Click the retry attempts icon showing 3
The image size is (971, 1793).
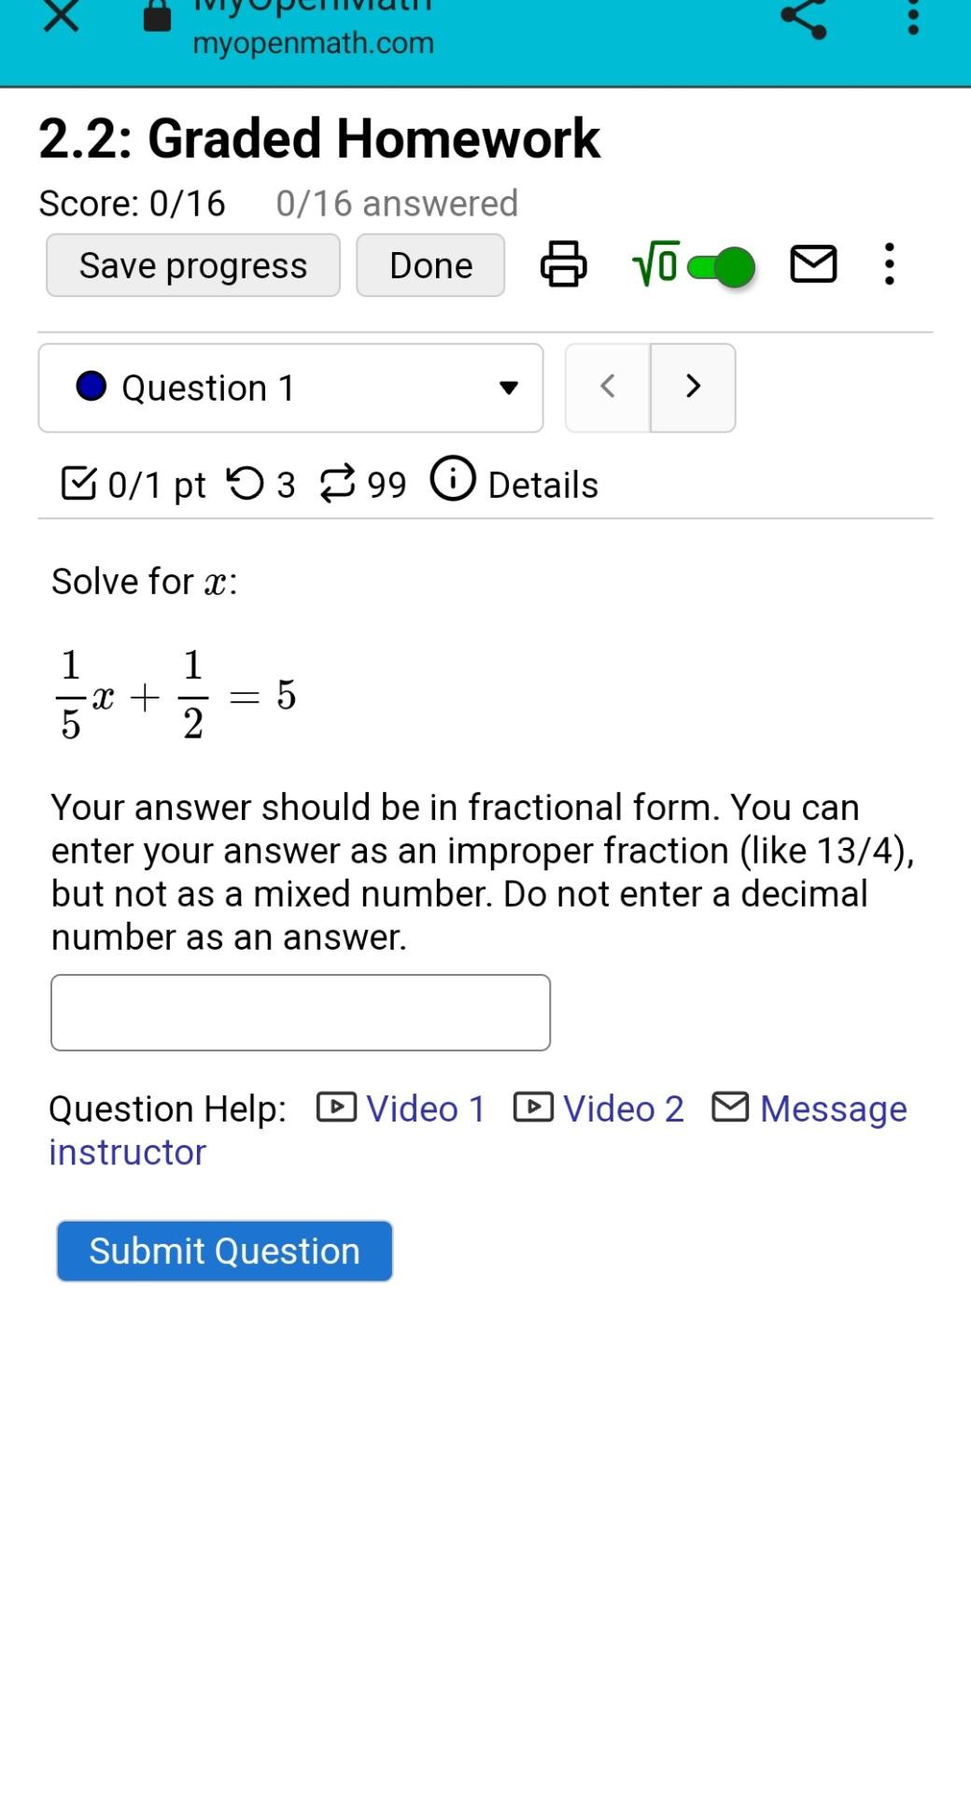point(248,483)
